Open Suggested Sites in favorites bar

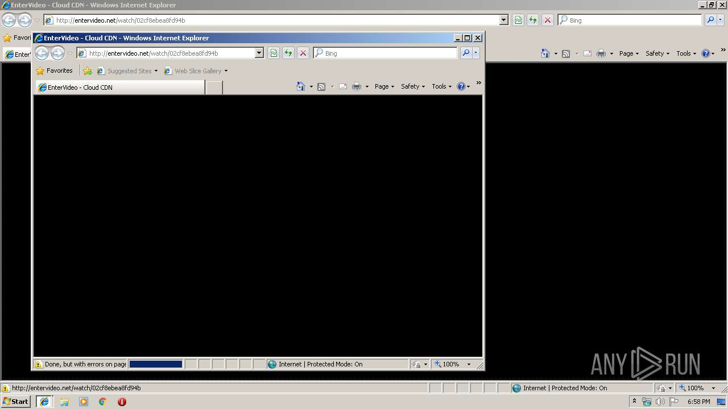point(127,71)
